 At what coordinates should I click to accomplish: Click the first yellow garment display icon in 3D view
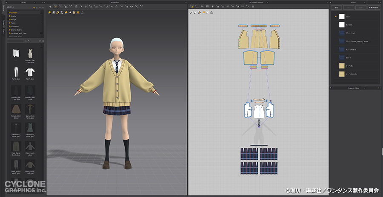tap(50, 12)
